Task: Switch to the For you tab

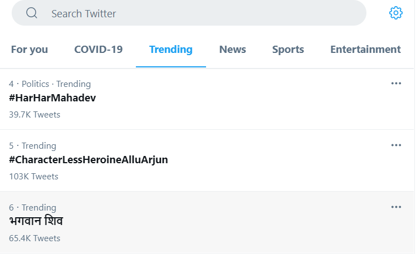Action: pyautogui.click(x=30, y=50)
